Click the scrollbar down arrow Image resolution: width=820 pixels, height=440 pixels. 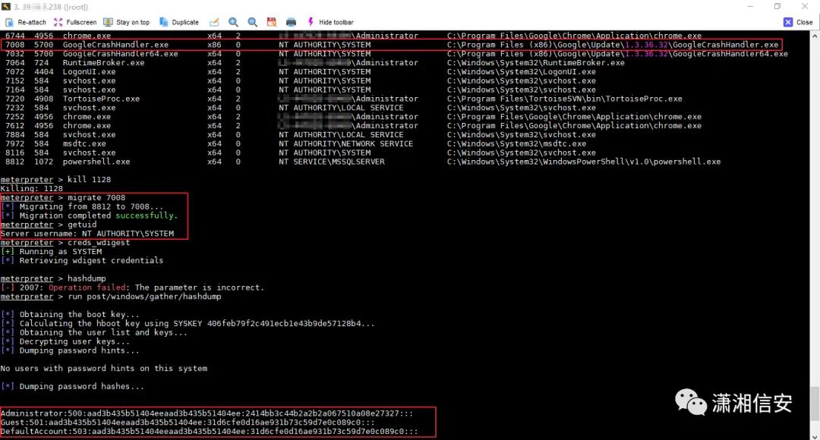click(x=815, y=435)
